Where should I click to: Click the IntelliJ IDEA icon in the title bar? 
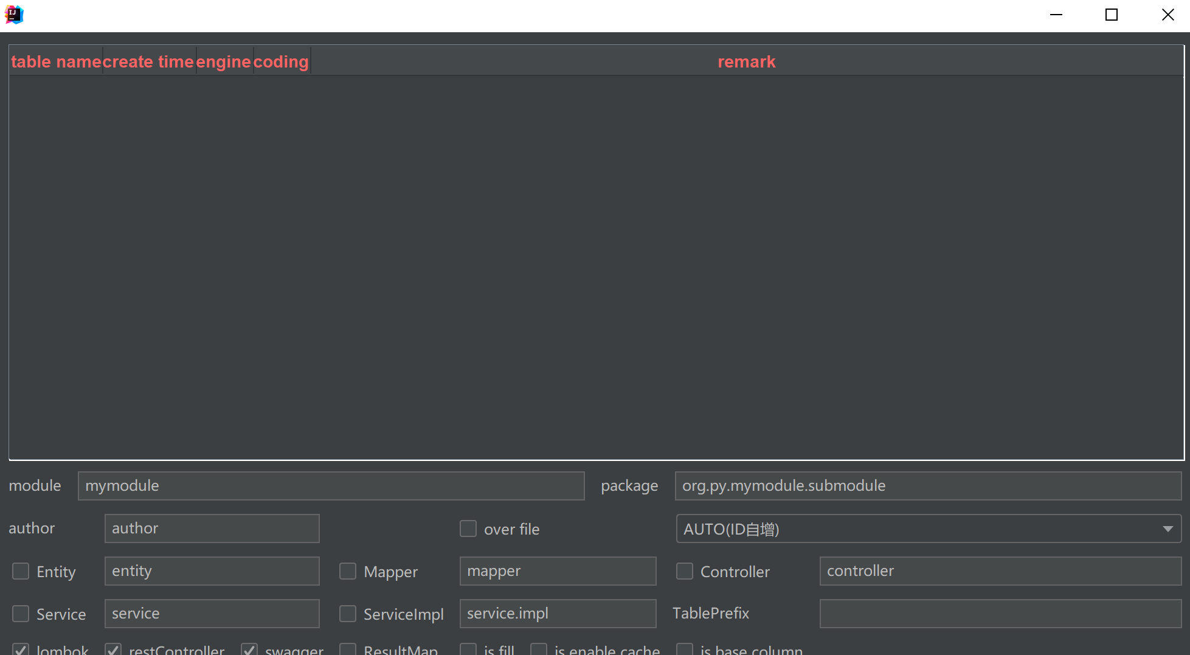[13, 14]
